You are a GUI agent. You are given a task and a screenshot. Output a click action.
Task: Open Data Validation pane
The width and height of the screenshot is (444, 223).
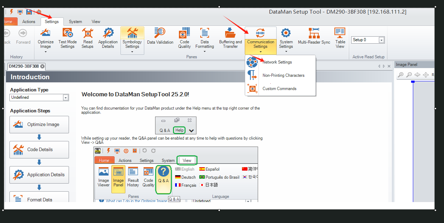click(160, 36)
